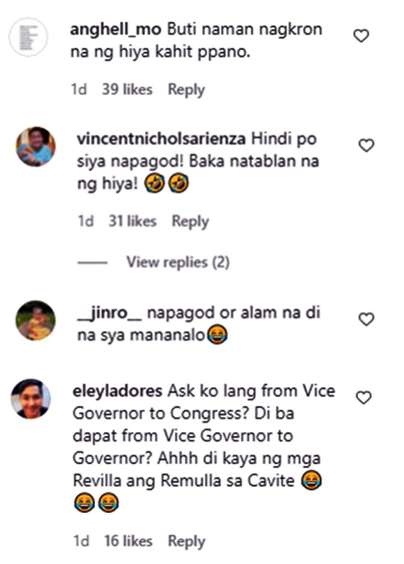Open eleyladores' profile picture
Viewport: 404px width, 564px height.
pos(31,399)
